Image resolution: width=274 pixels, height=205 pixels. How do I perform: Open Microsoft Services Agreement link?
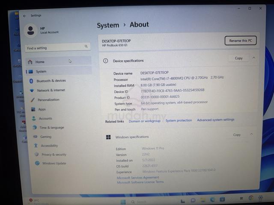coord(138,178)
